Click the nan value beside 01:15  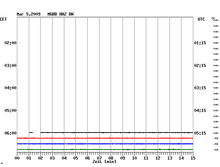coord(216,43)
